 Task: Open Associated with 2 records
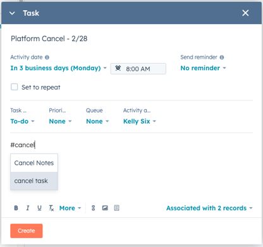tap(209, 208)
